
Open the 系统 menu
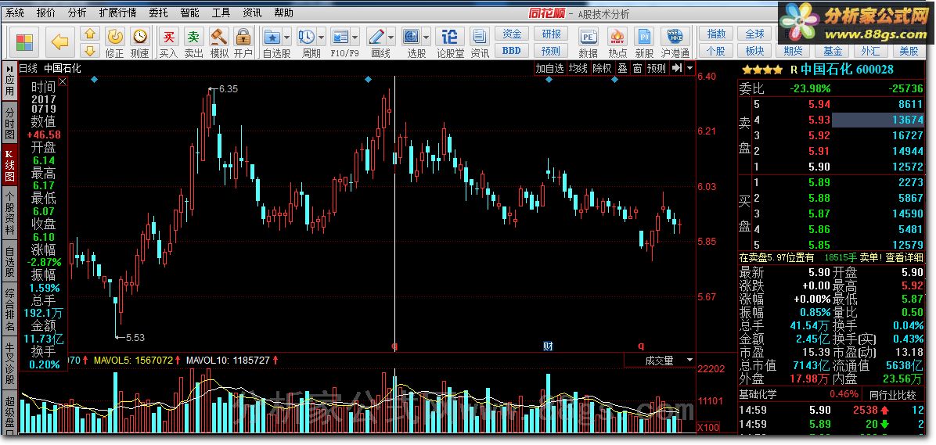pos(15,13)
